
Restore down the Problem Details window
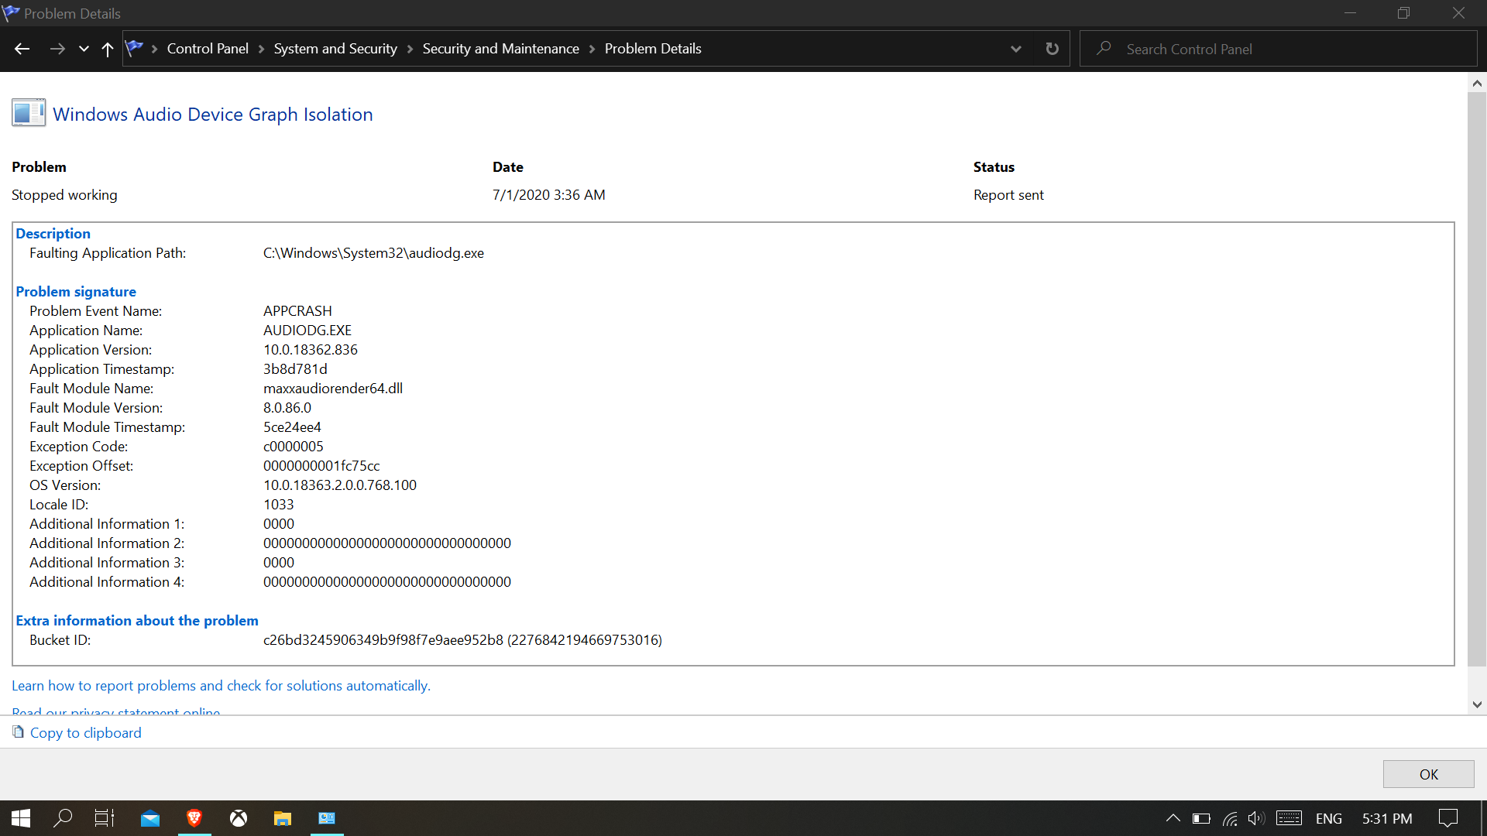pos(1403,13)
